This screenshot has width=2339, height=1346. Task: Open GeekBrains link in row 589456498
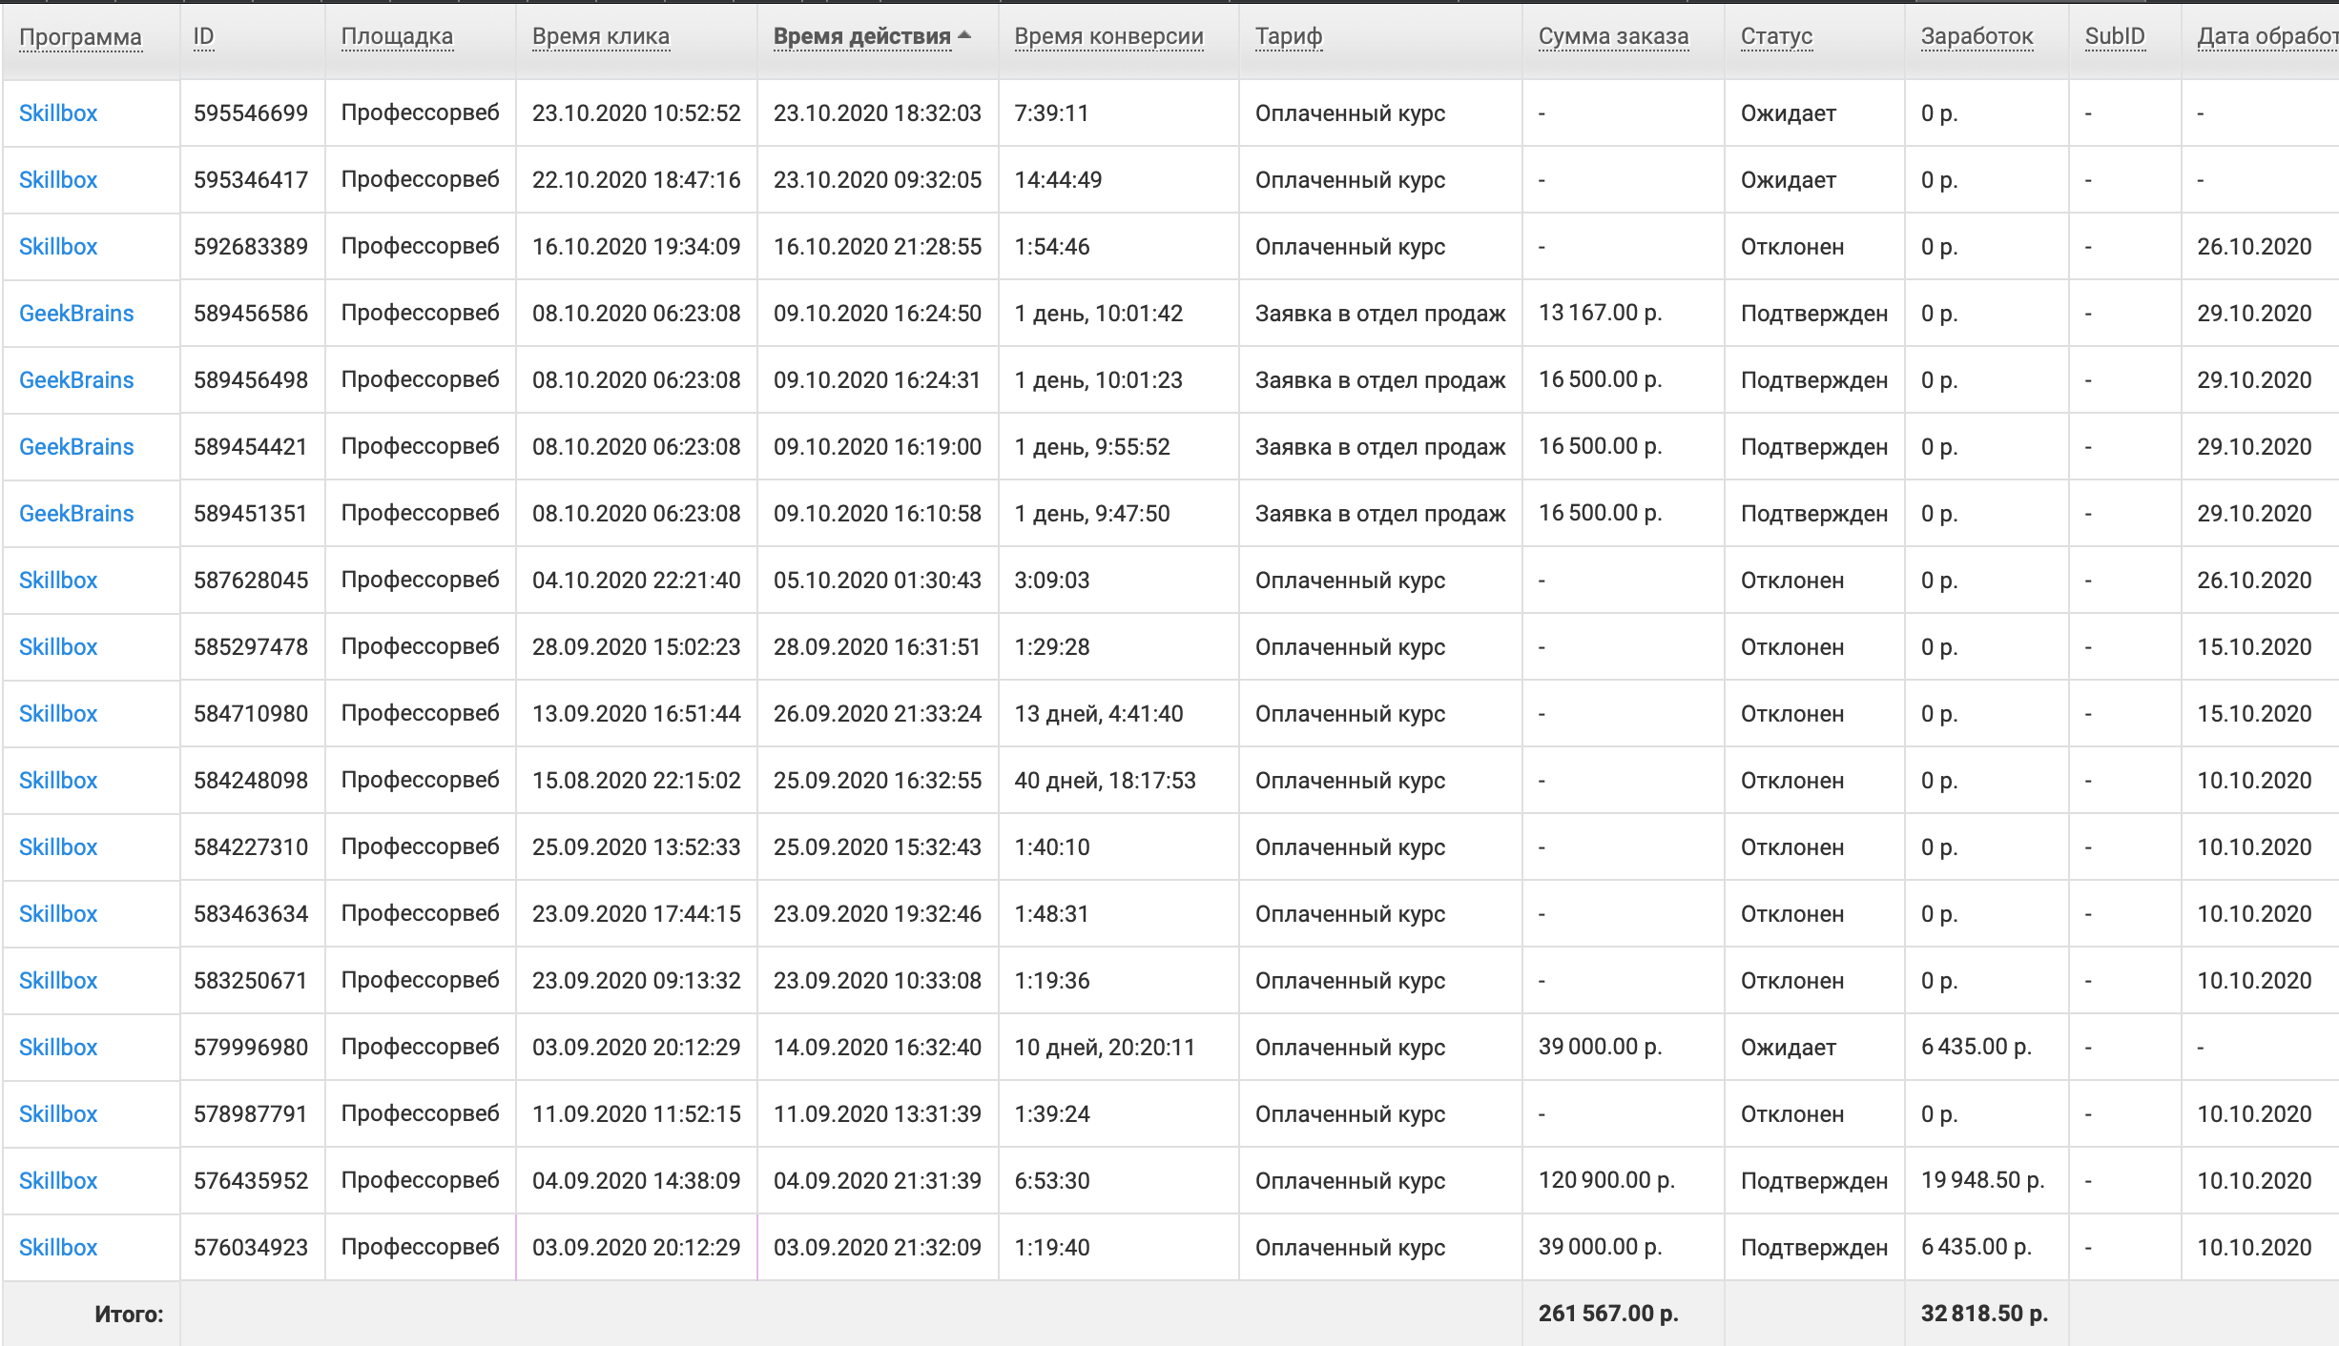click(x=76, y=380)
